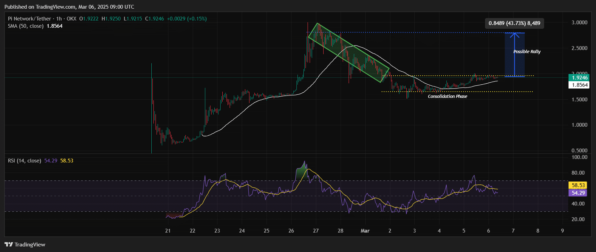
Task: Click the 80.00 RSI axis label
Action: [x=578, y=173]
